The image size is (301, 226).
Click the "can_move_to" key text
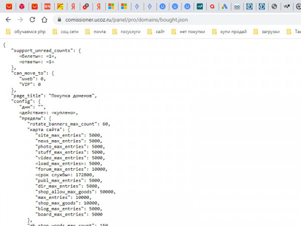(x=29, y=73)
